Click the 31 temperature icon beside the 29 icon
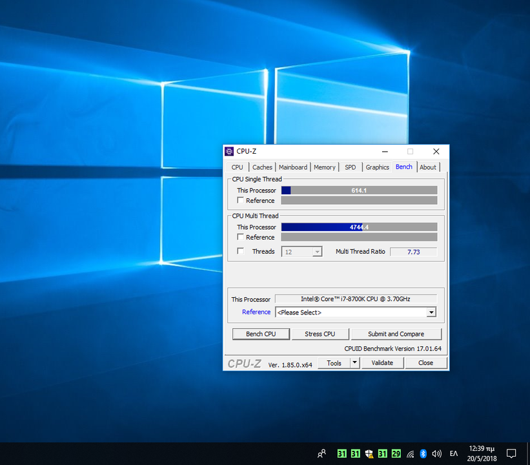Screen dimensions: 530x465 point(382,453)
